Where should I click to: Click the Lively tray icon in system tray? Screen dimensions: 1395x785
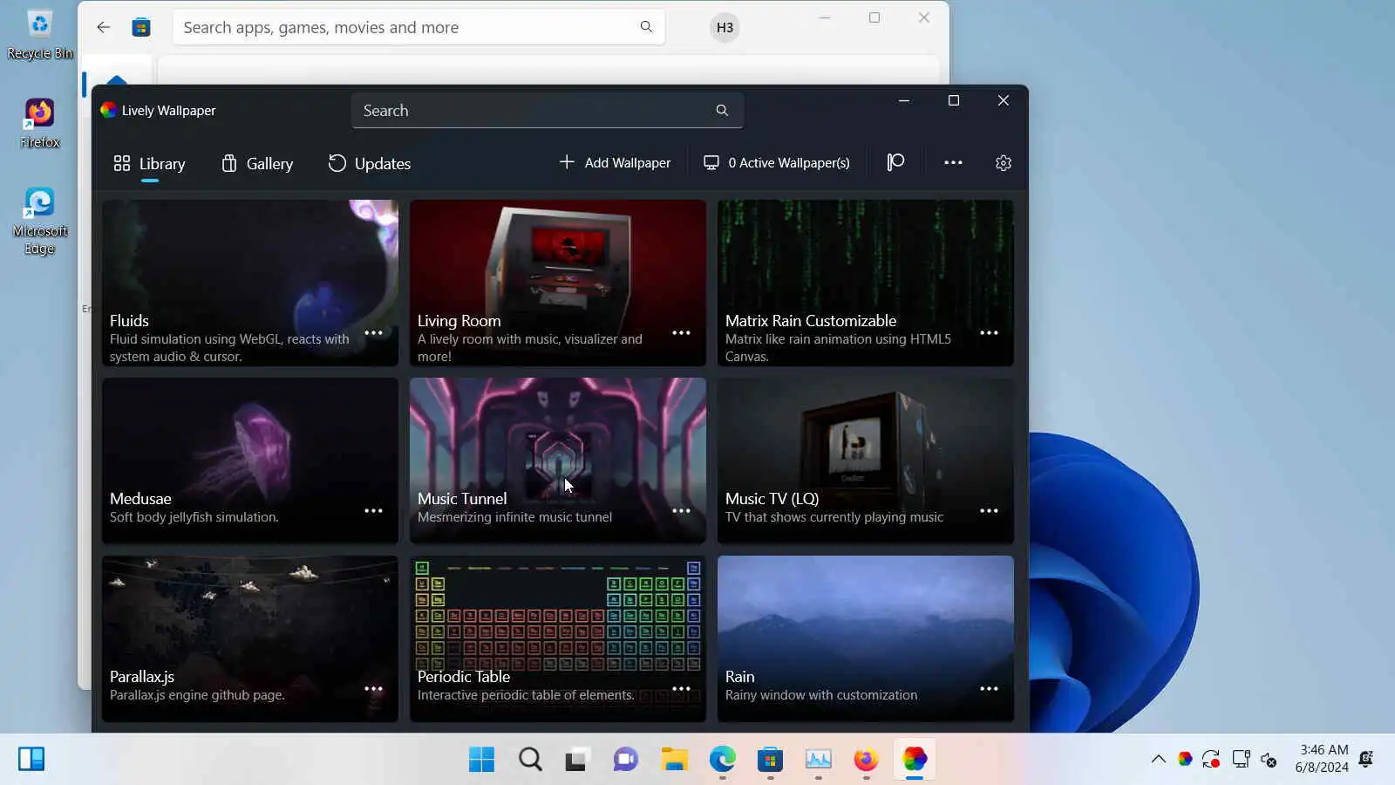click(1185, 759)
